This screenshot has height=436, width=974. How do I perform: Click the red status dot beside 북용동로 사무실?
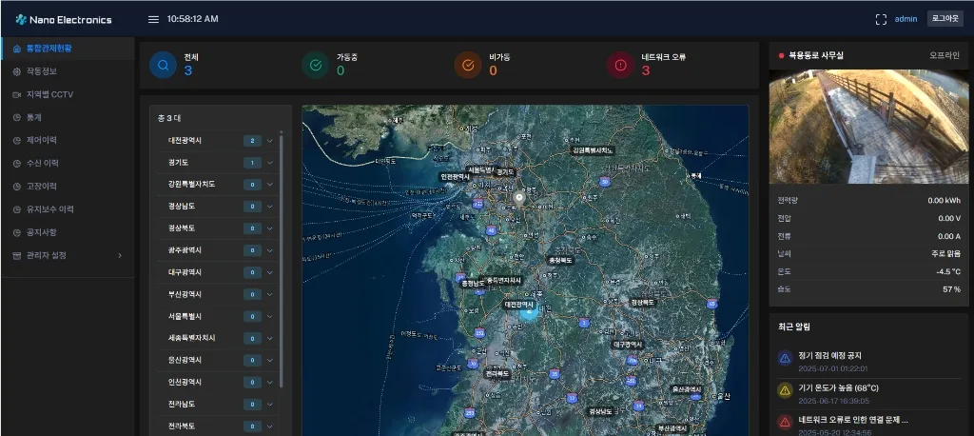click(782, 56)
